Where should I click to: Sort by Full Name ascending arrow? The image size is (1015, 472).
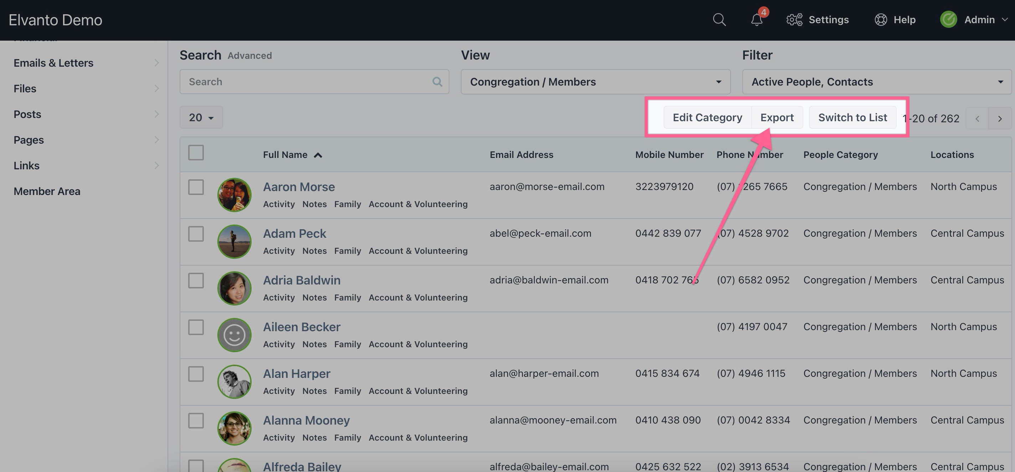(x=318, y=155)
